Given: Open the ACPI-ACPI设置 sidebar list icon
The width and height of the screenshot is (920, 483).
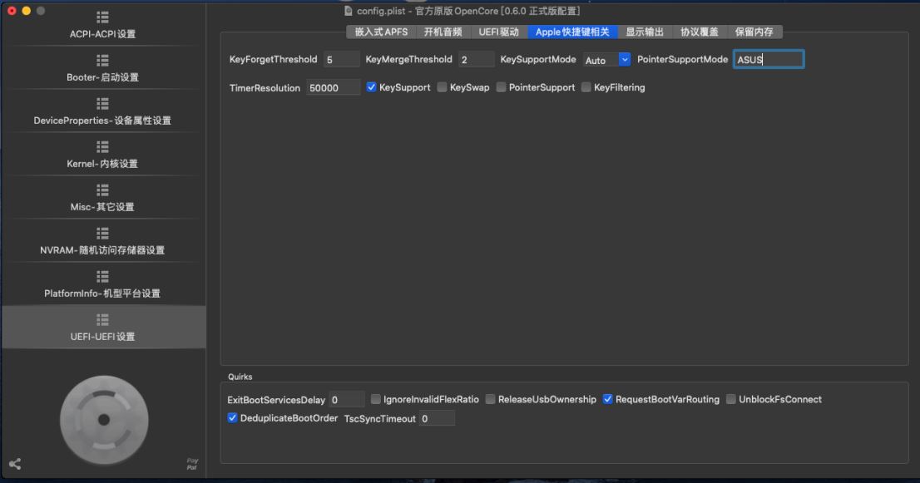Looking at the screenshot, I should [x=102, y=17].
